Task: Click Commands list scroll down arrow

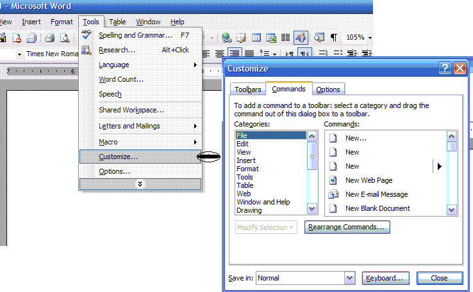Action: click(x=452, y=210)
